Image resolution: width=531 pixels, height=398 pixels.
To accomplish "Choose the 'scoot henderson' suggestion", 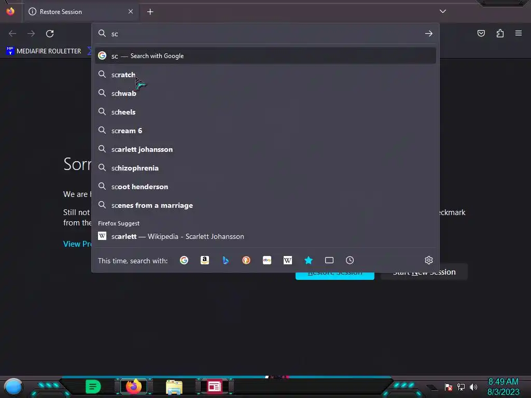I will (x=265, y=187).
